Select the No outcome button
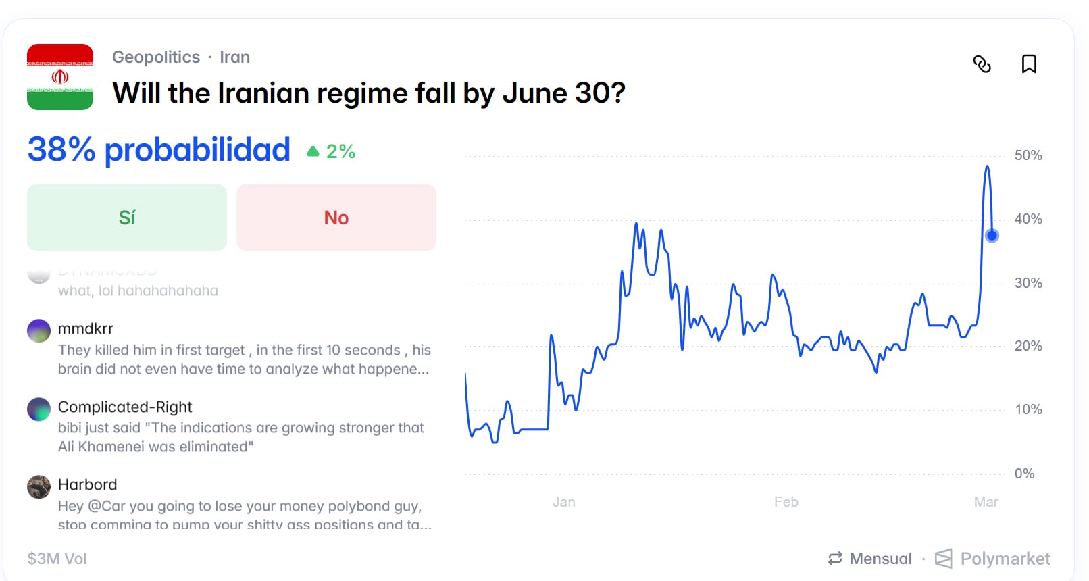The image size is (1089, 581). pos(336,218)
